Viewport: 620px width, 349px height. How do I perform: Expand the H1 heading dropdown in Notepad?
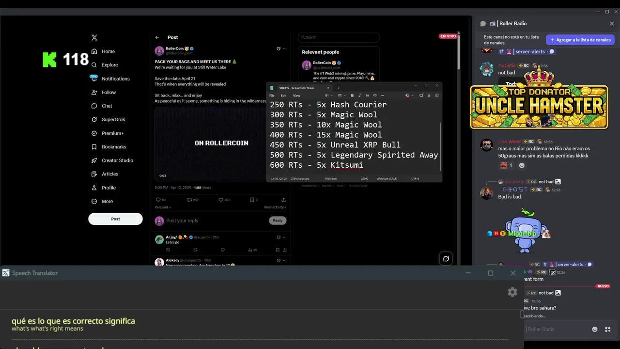(328, 95)
